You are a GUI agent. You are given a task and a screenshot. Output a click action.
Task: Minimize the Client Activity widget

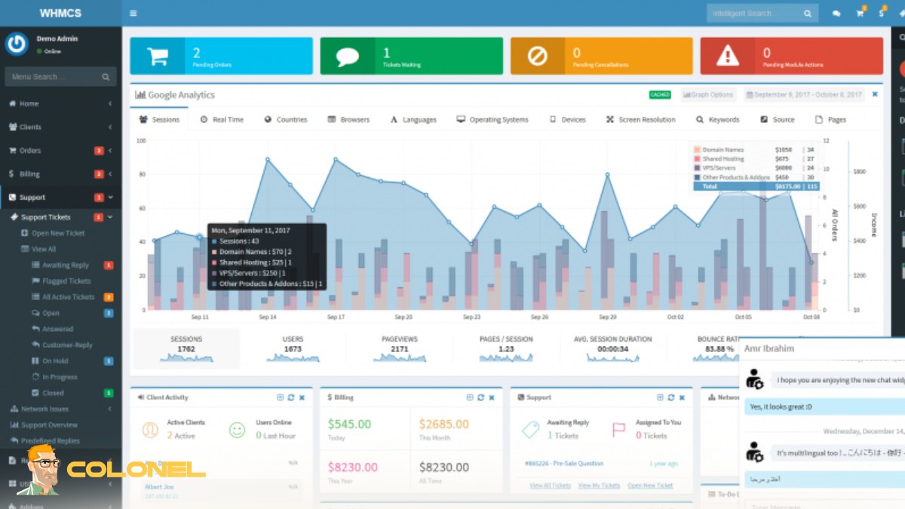[x=280, y=397]
